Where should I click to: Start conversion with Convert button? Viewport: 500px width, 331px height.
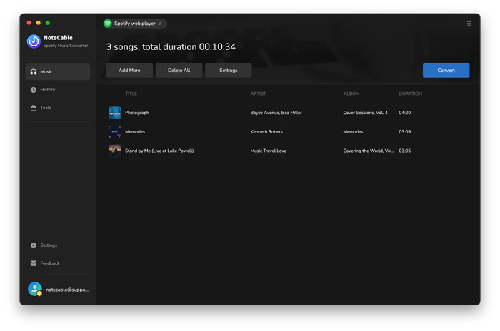446,71
